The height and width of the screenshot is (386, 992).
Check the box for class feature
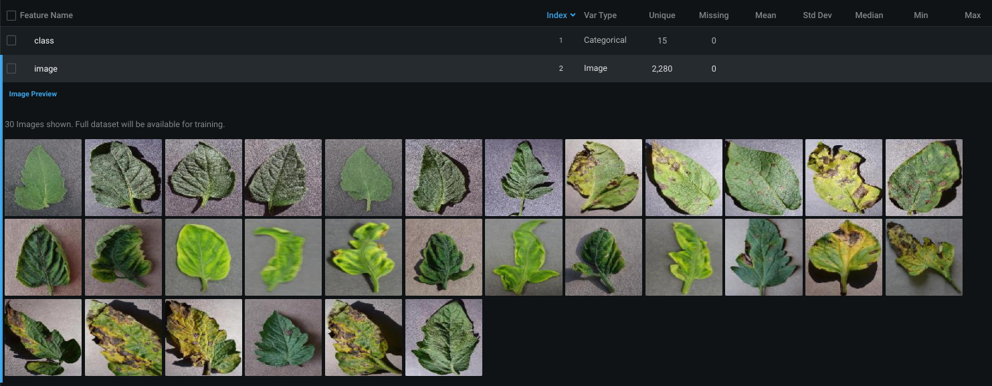[11, 41]
